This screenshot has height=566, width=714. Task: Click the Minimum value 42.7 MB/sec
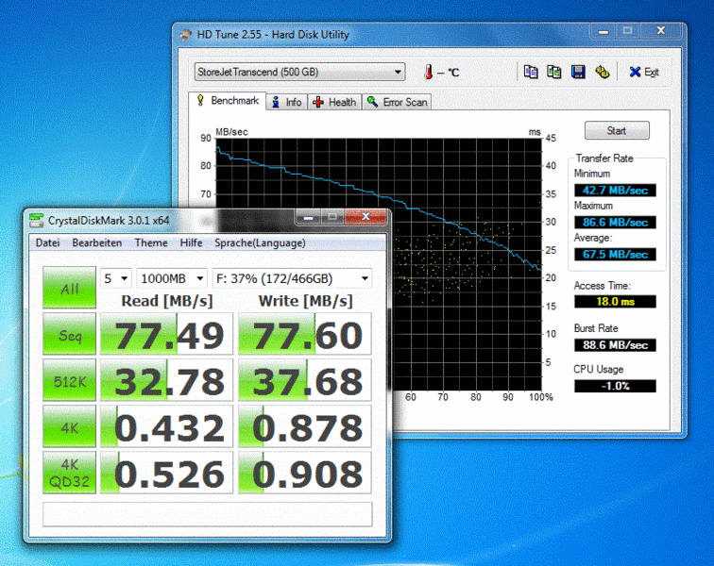pos(615,191)
